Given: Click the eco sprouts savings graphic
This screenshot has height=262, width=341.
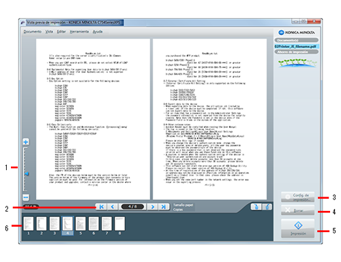Looking at the screenshot, I should (297, 63).
